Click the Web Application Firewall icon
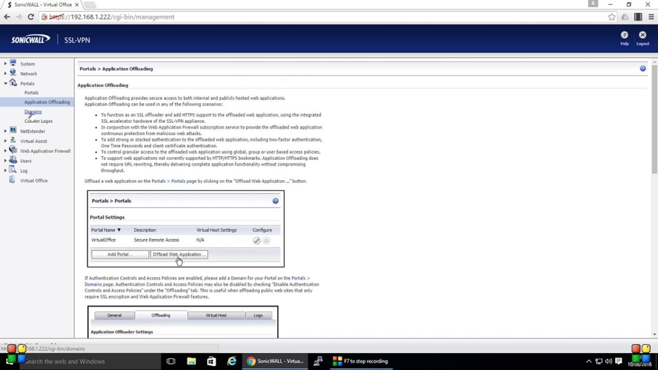658x370 pixels. pos(13,150)
